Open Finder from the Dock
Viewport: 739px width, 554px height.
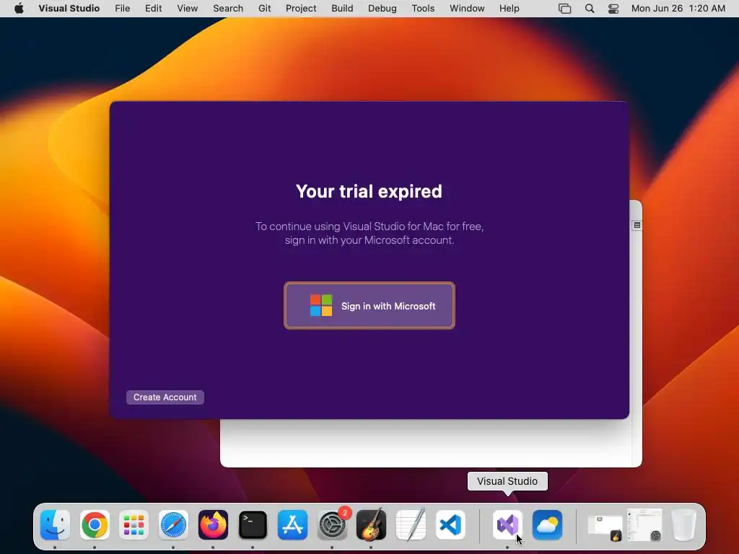pos(55,525)
